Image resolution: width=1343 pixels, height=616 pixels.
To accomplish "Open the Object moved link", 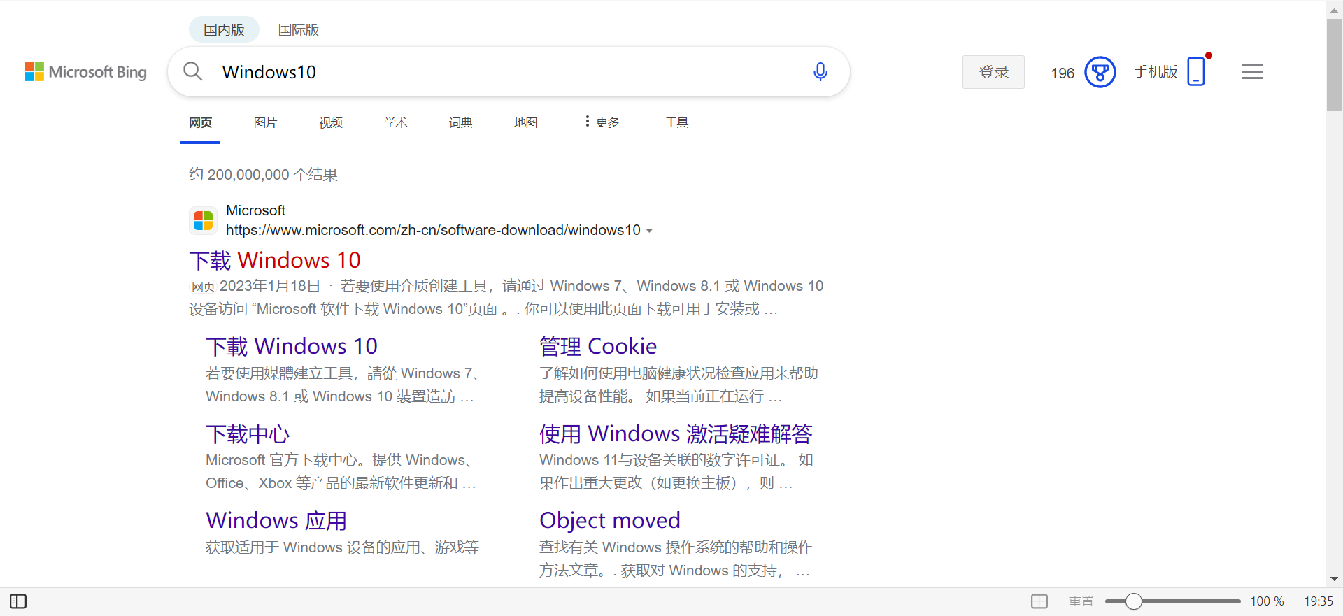I will 610,520.
